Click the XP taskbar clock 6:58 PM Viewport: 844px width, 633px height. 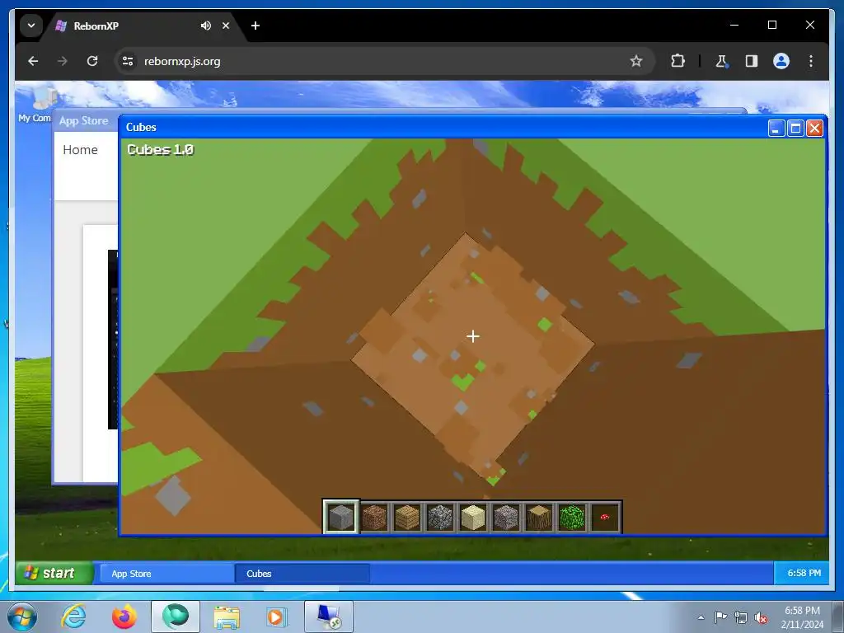click(804, 573)
